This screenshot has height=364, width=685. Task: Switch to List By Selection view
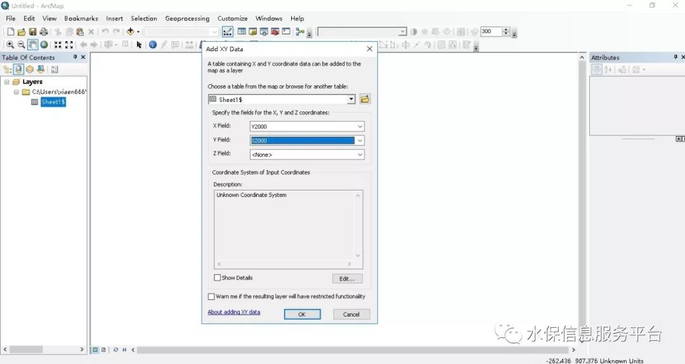click(41, 69)
